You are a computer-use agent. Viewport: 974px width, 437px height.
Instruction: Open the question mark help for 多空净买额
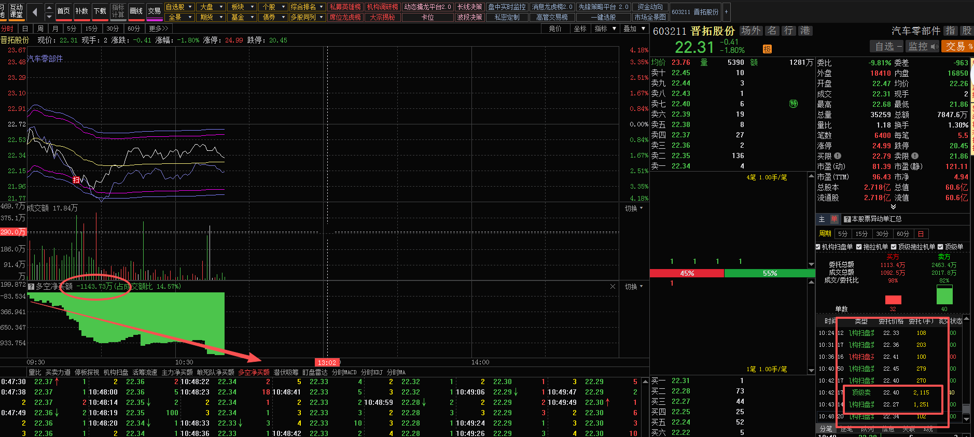point(31,287)
